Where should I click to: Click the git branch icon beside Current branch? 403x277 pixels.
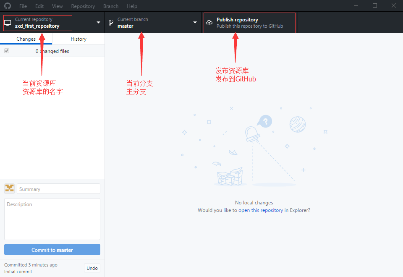[x=111, y=23]
